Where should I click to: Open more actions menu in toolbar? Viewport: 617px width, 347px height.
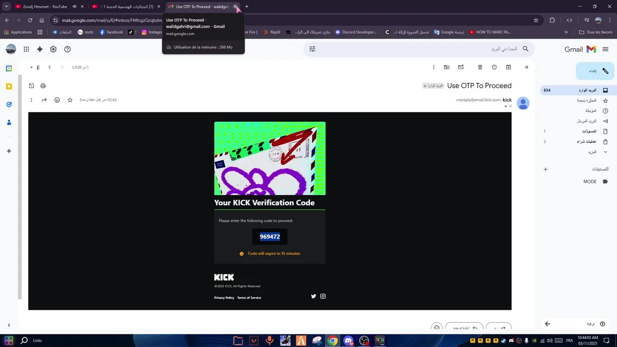click(433, 67)
